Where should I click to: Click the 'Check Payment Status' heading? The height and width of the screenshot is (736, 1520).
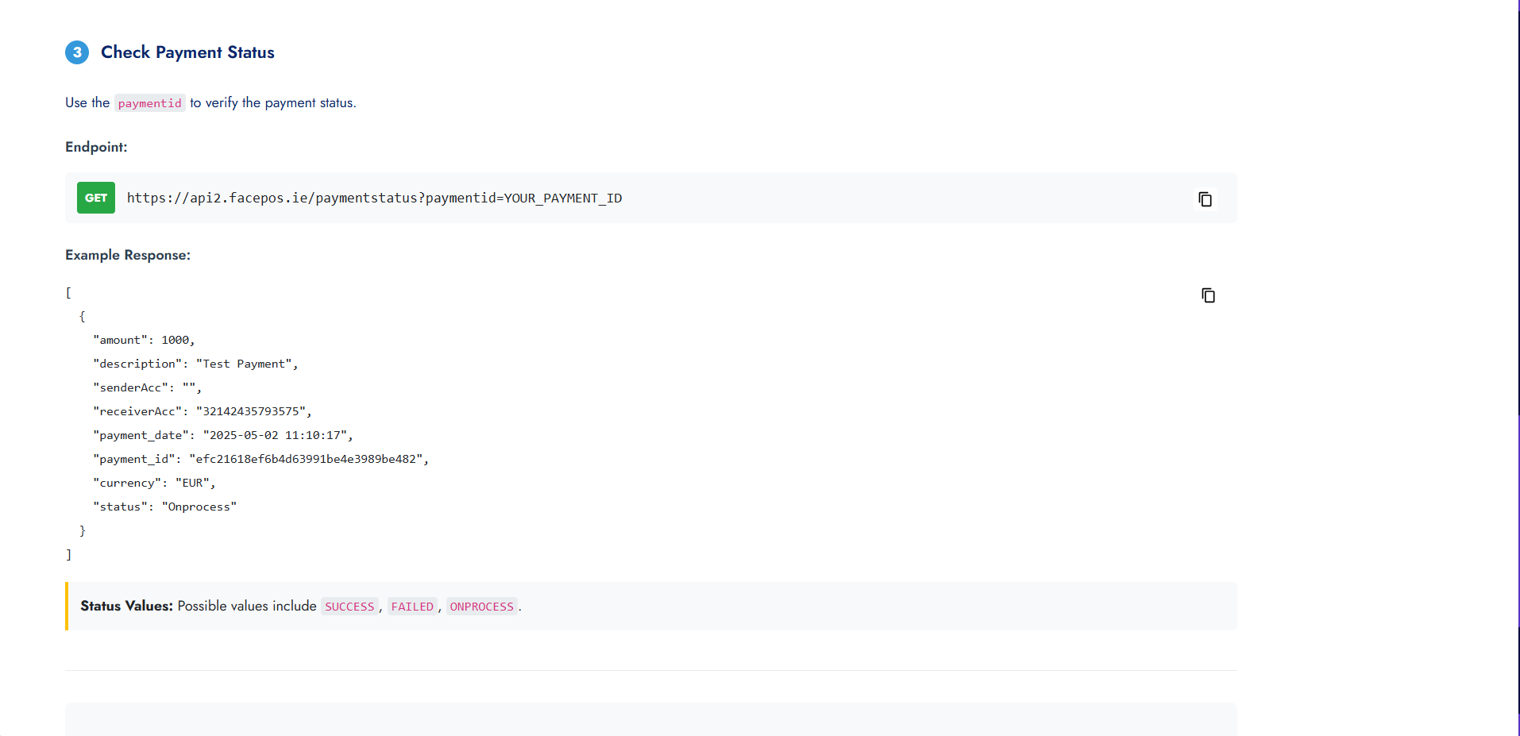[x=187, y=52]
